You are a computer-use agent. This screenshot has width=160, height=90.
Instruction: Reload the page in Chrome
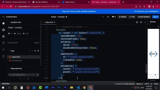pyautogui.click(x=11, y=6)
